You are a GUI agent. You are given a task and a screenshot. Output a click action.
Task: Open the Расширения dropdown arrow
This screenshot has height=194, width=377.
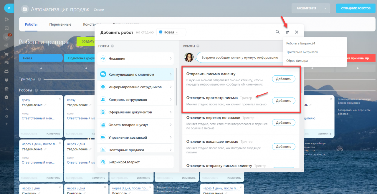tap(325, 8)
